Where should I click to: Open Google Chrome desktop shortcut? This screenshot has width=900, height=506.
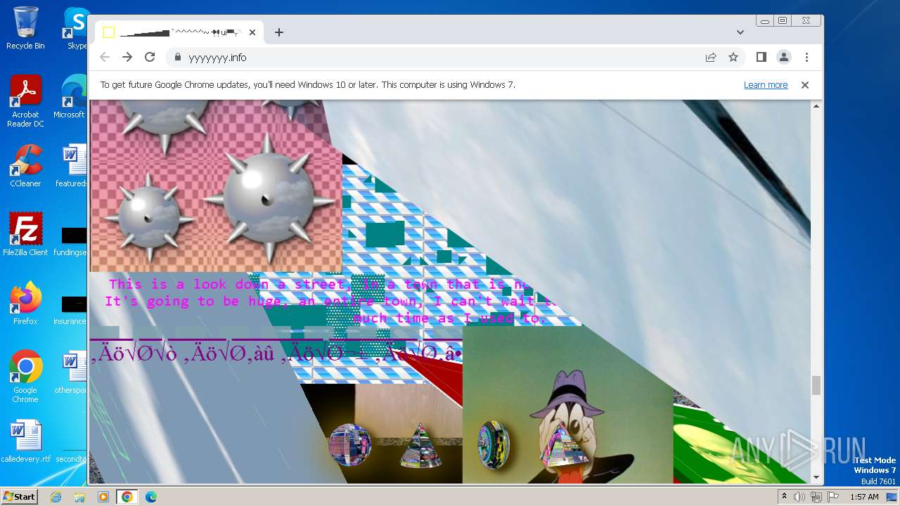coord(25,377)
